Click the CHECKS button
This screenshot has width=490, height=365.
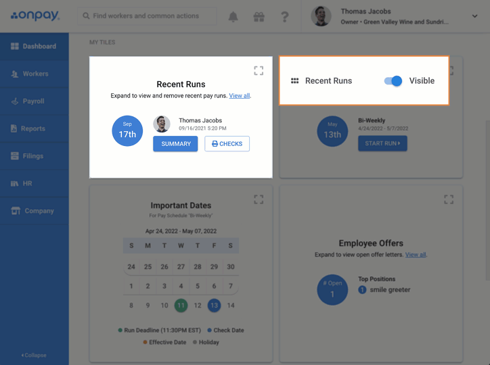tap(227, 144)
